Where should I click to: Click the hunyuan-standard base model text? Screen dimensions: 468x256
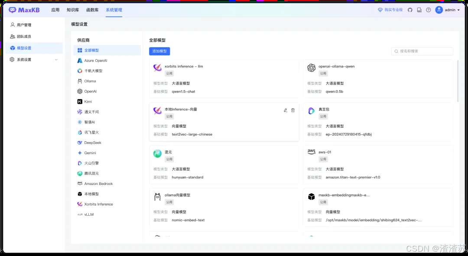point(188,178)
